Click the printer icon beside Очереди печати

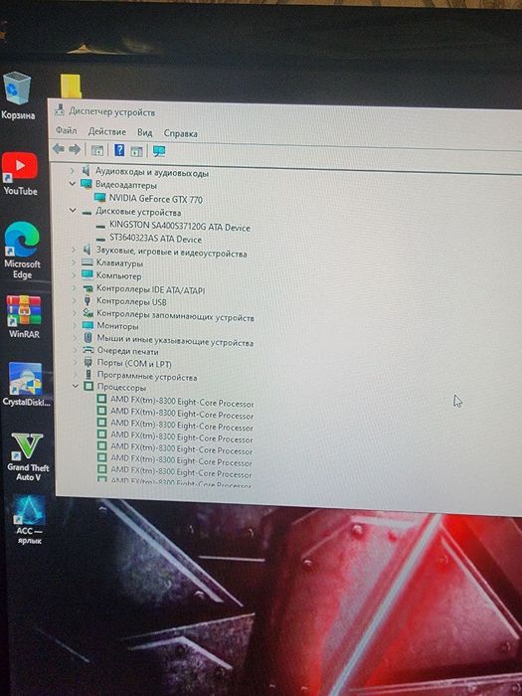click(x=88, y=350)
